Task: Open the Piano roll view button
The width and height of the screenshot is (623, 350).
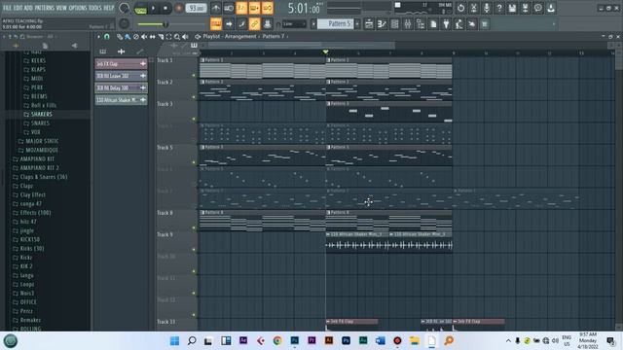Action: (x=382, y=24)
